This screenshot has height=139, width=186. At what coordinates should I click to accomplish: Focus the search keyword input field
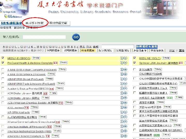pos(44,37)
